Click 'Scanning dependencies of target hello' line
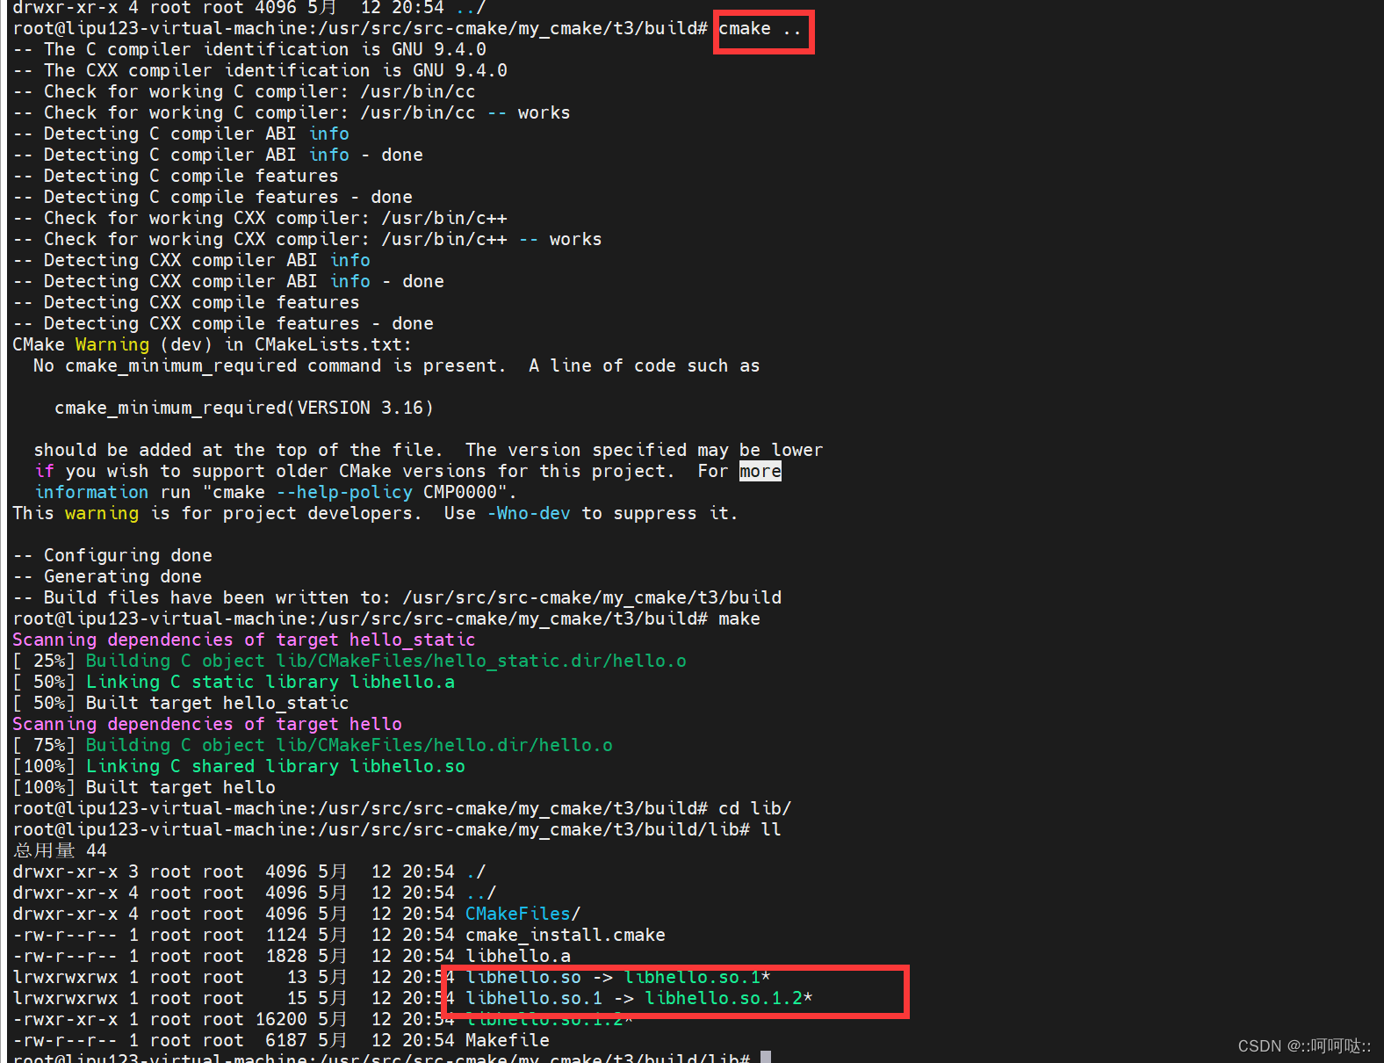1384x1063 pixels. coord(207,724)
